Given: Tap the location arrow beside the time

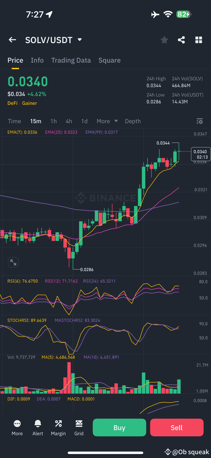Looking at the screenshot, I should 49,15.
